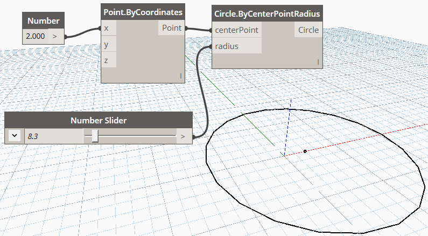The height and width of the screenshot is (236, 428).
Task: Click the Point output port
Action: pyautogui.click(x=171, y=28)
